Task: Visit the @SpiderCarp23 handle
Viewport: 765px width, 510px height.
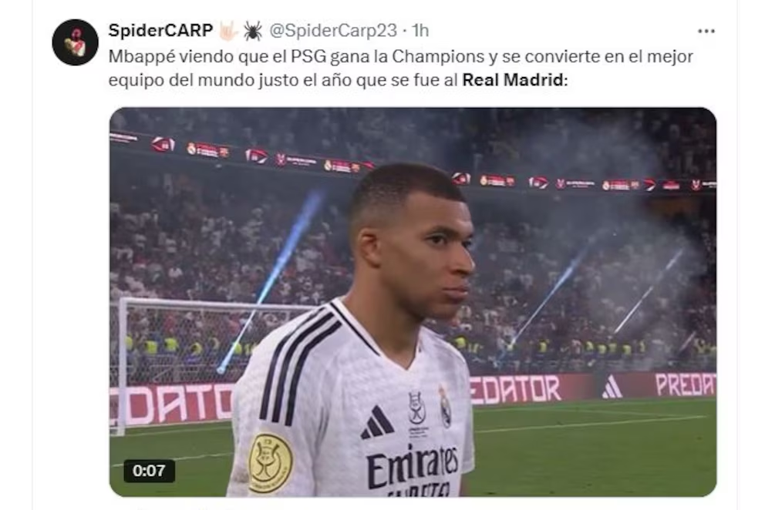Action: point(333,31)
